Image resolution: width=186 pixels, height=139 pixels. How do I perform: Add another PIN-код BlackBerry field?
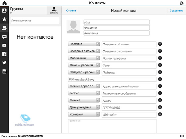(x=160, y=79)
